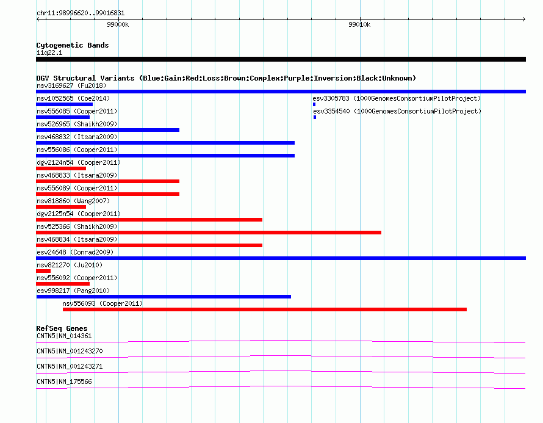Click nsv556092 (Cooper2011) label

tap(77, 278)
